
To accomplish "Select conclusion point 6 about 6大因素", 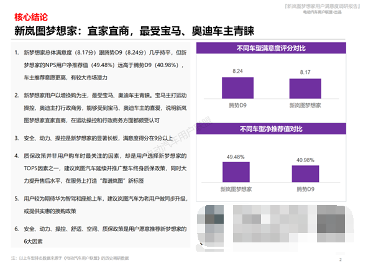I will (x=100, y=235).
